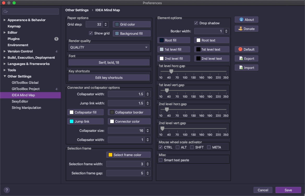Viewport: 305px width, 196px height.
Task: Click Other Settings in the breadcrumb
Action: point(77,10)
